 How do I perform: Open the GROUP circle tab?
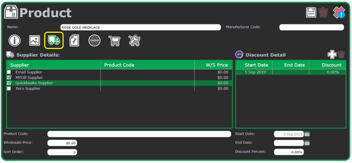(x=94, y=41)
